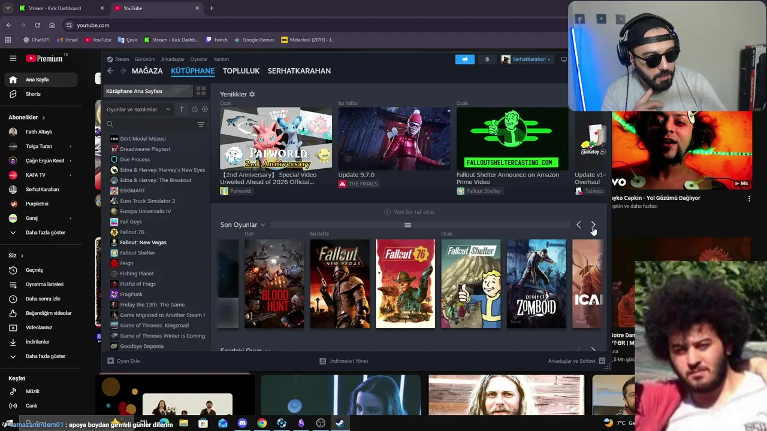
Task: Reload the browser page
Action: tap(37, 25)
